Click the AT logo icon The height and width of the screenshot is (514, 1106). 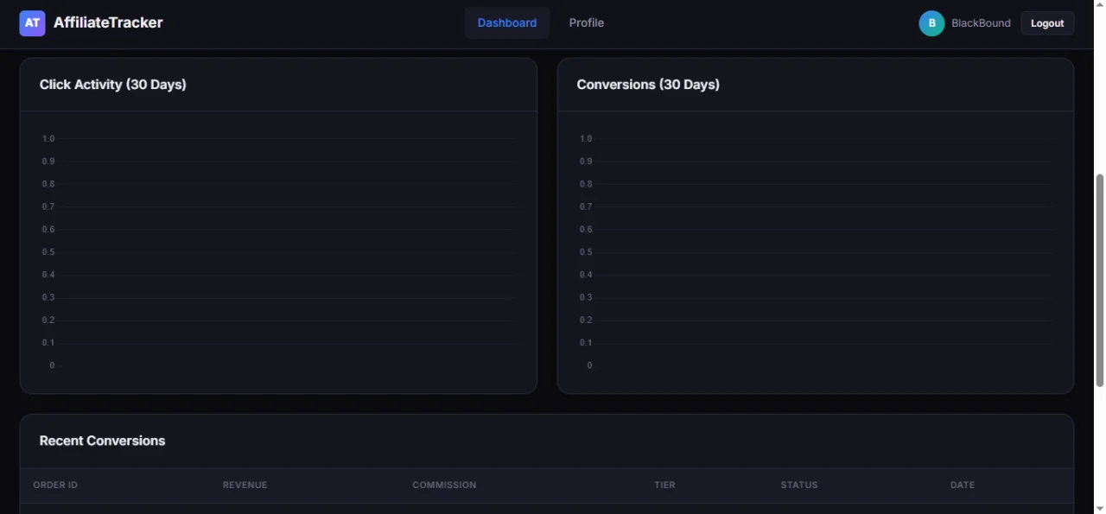[32, 23]
